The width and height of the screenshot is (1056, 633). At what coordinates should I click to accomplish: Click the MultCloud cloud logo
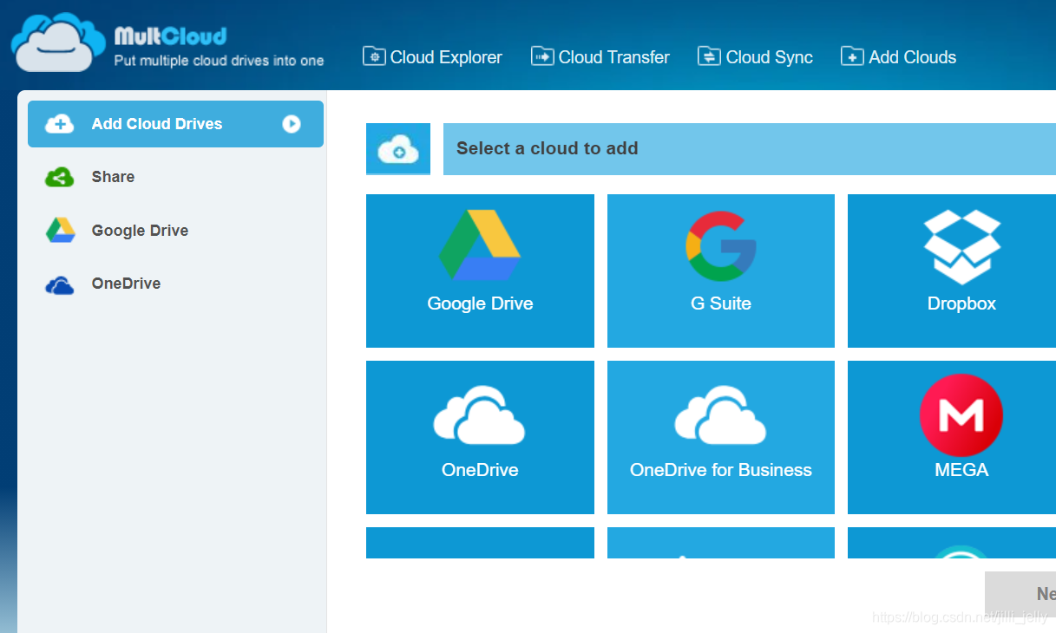(58, 42)
